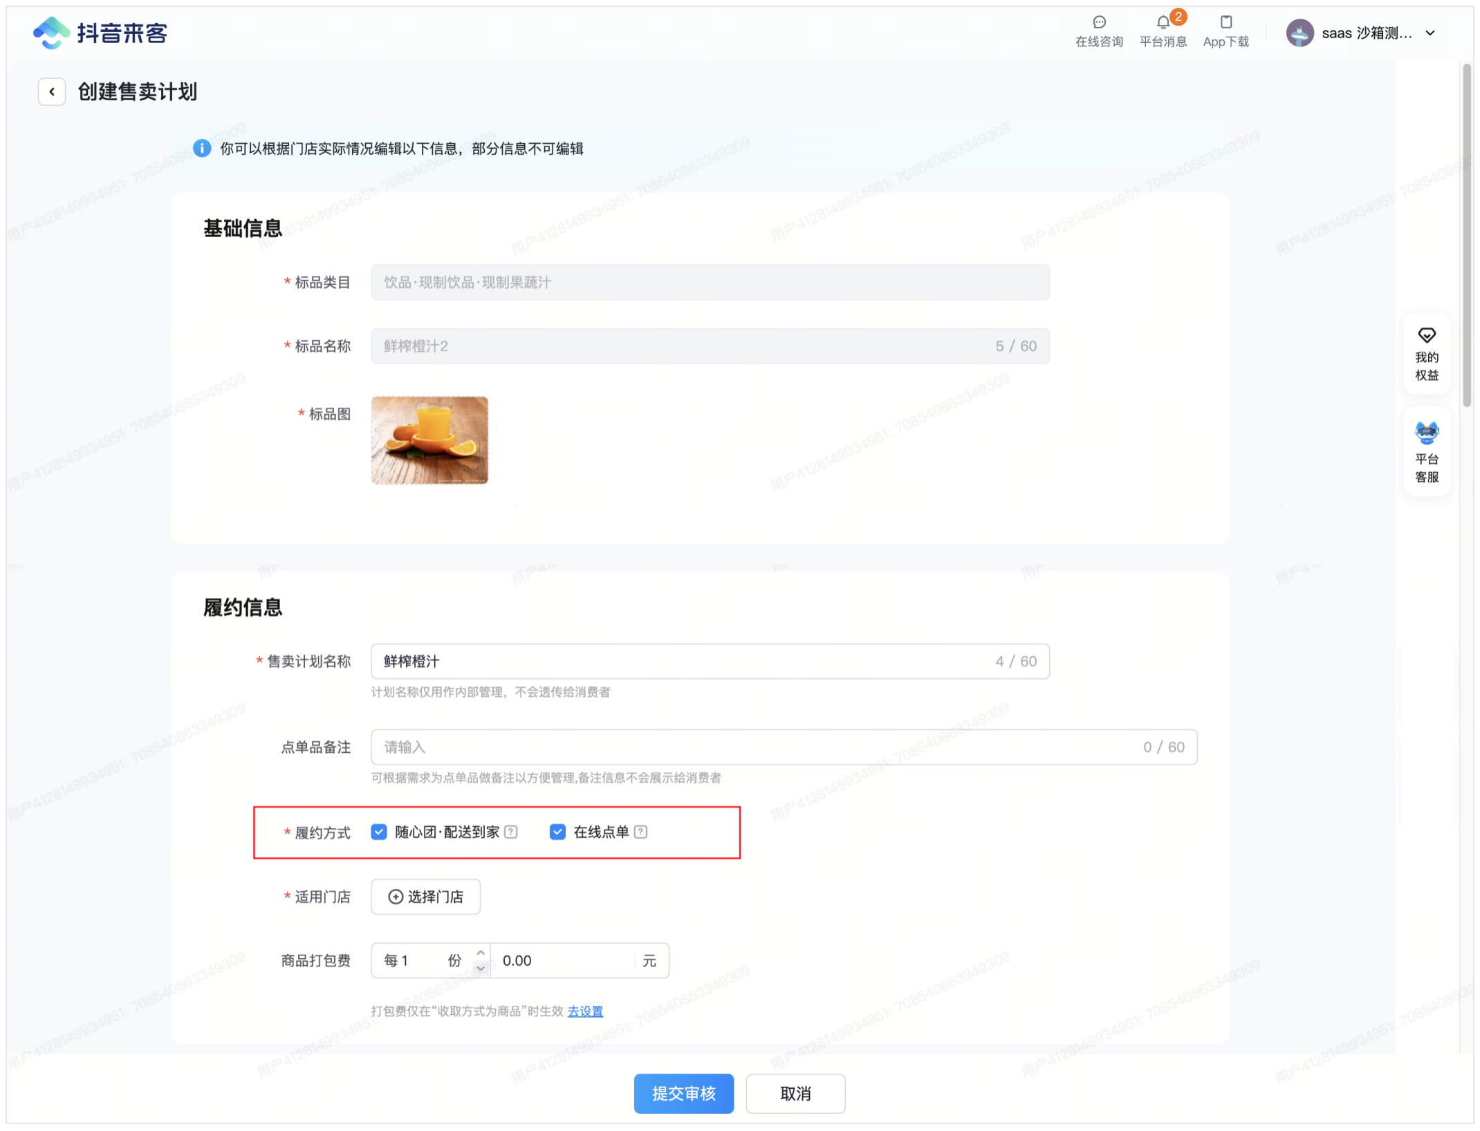Image resolution: width=1480 pixels, height=1131 pixels.
Task: 打开在线咨询聊天图标
Action: click(x=1099, y=22)
